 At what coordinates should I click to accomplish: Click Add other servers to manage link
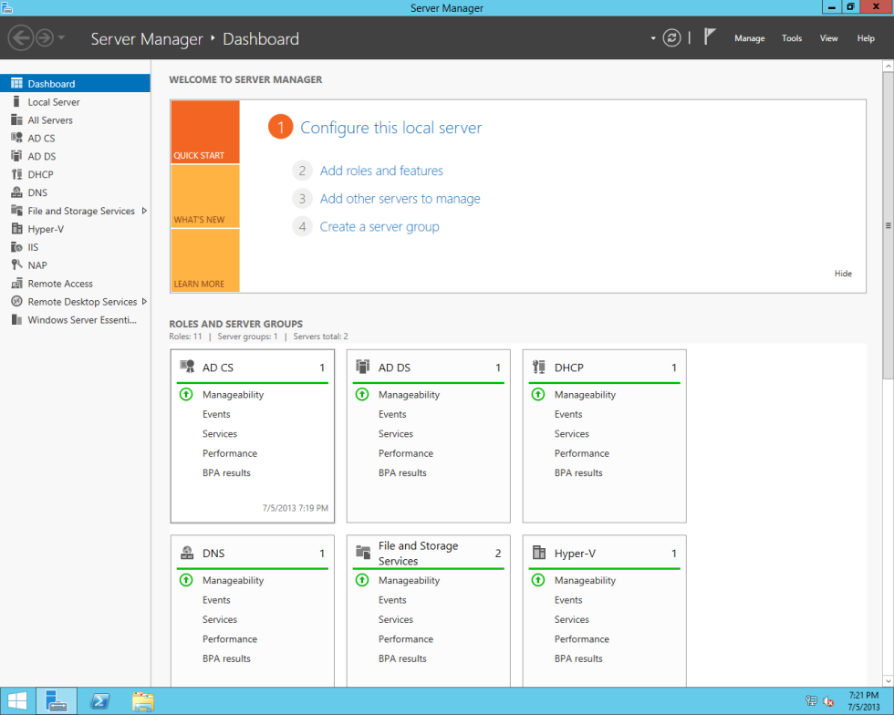pyautogui.click(x=400, y=199)
